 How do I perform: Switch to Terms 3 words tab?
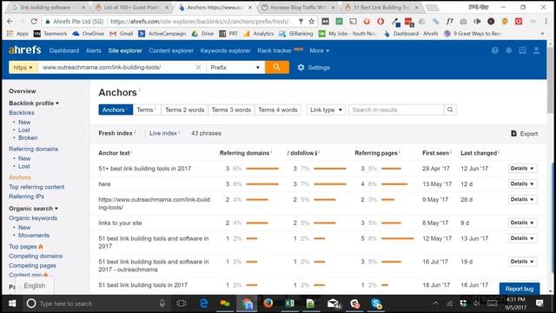pos(231,110)
